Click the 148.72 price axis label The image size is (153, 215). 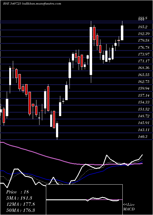pos(144,116)
